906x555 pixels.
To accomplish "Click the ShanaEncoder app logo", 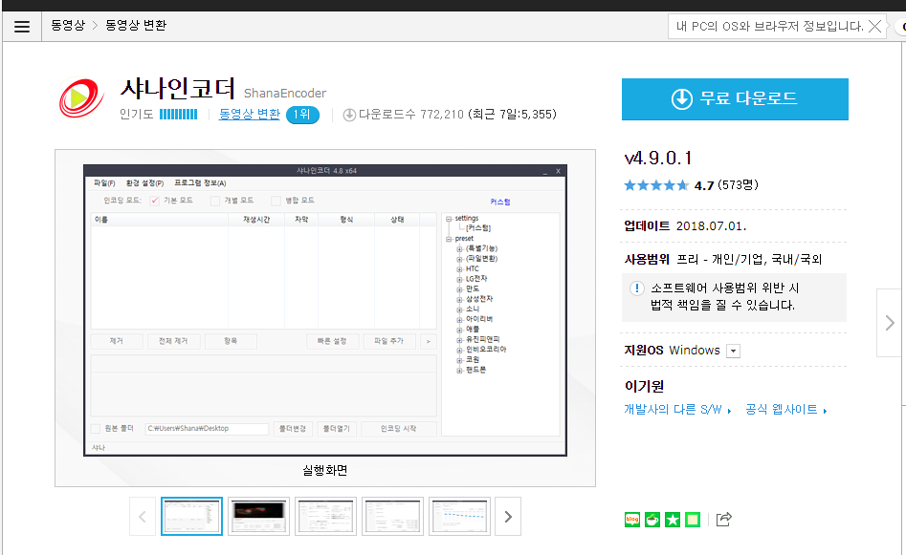I will [x=81, y=97].
